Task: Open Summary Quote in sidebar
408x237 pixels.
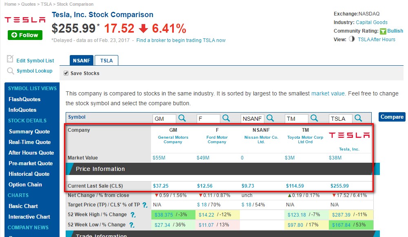Action: coord(29,131)
